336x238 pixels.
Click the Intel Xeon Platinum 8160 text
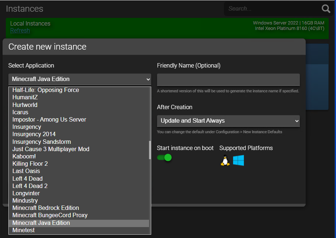290,28
